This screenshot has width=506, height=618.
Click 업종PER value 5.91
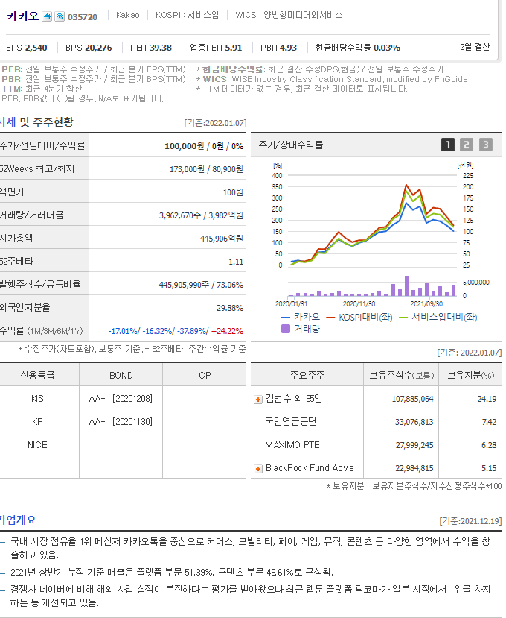coord(234,48)
